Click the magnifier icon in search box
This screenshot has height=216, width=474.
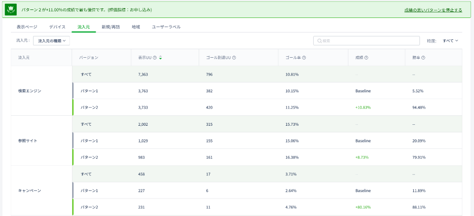(319, 41)
